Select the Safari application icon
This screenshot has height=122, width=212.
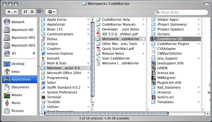pyautogui.click(x=43, y=83)
